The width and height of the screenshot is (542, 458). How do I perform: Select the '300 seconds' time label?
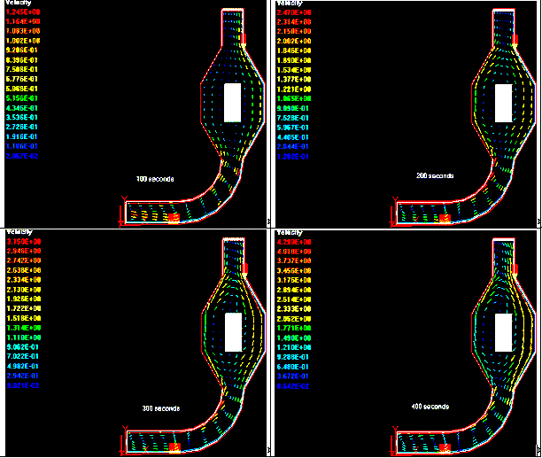[160, 408]
